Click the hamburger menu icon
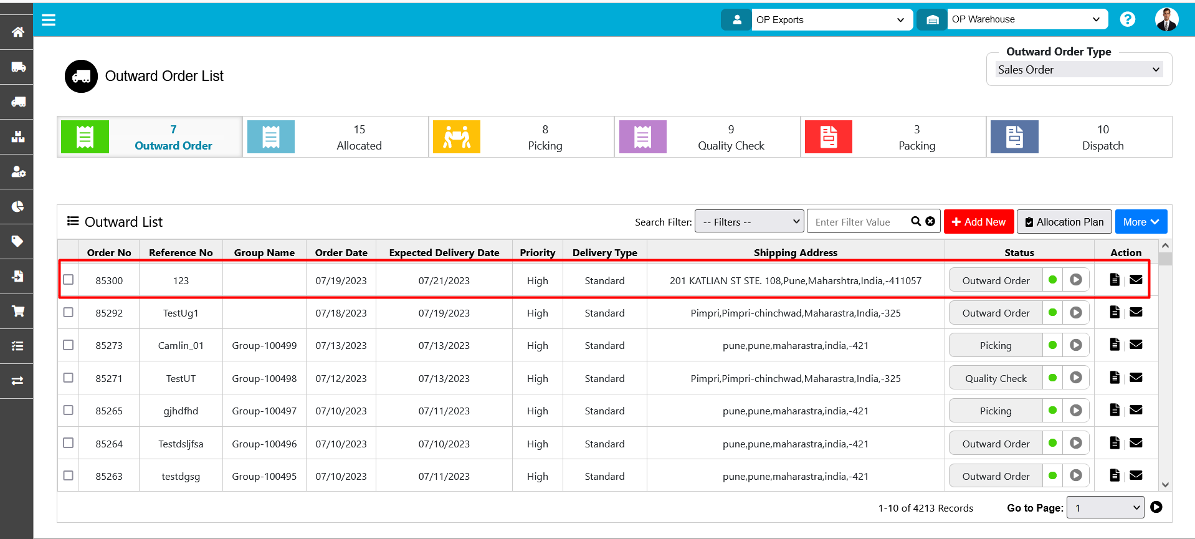1195x539 pixels. (49, 20)
